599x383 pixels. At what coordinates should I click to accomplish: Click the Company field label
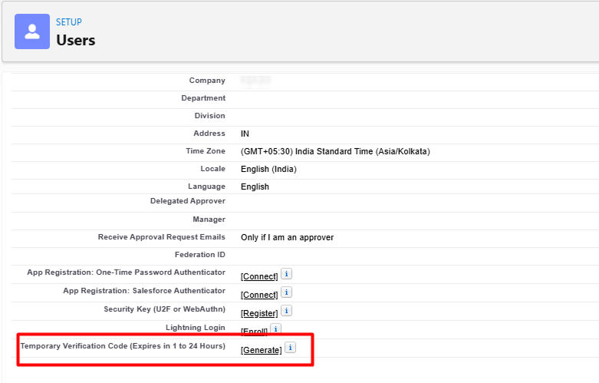207,81
